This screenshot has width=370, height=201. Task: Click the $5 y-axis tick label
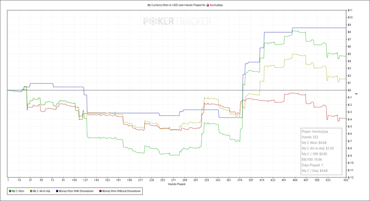349,54
